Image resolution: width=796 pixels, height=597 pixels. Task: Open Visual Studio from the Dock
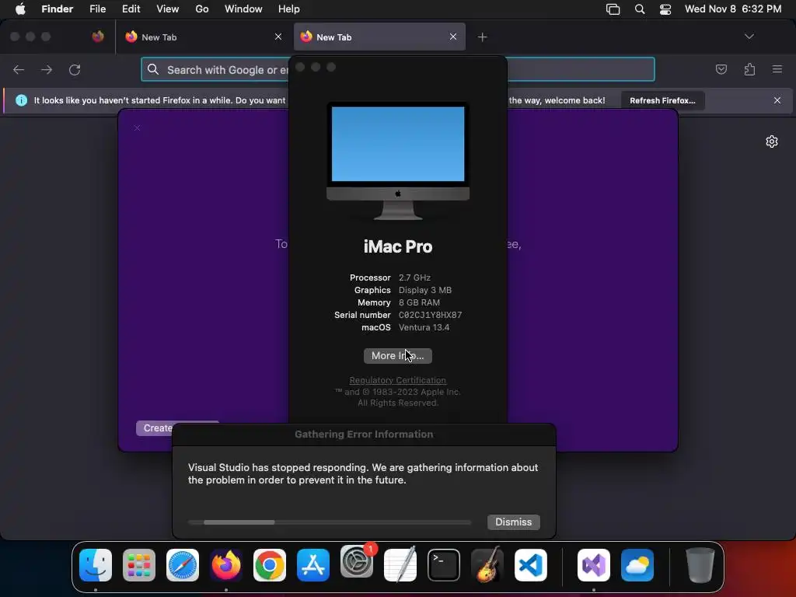click(x=593, y=564)
